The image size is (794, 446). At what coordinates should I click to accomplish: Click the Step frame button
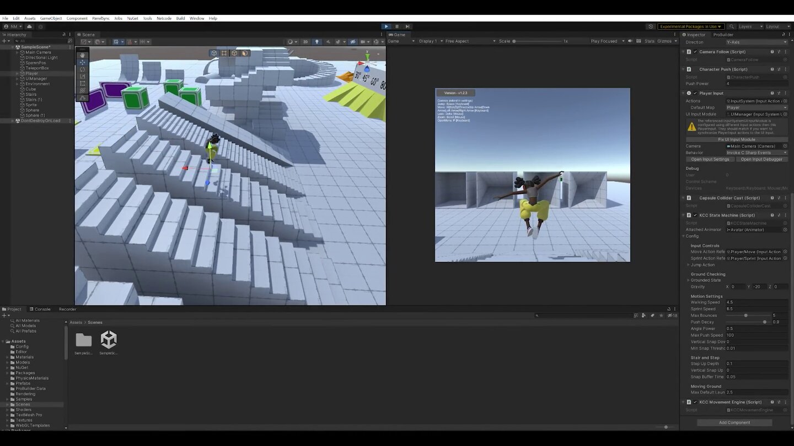[407, 26]
